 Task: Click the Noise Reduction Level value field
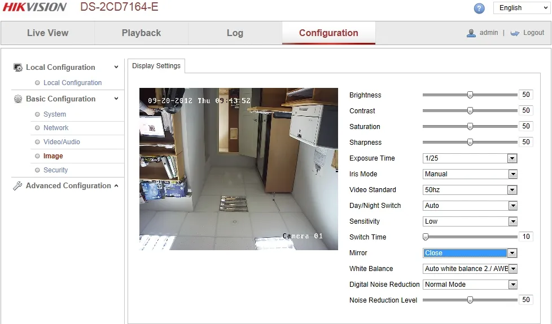pyautogui.click(x=526, y=300)
